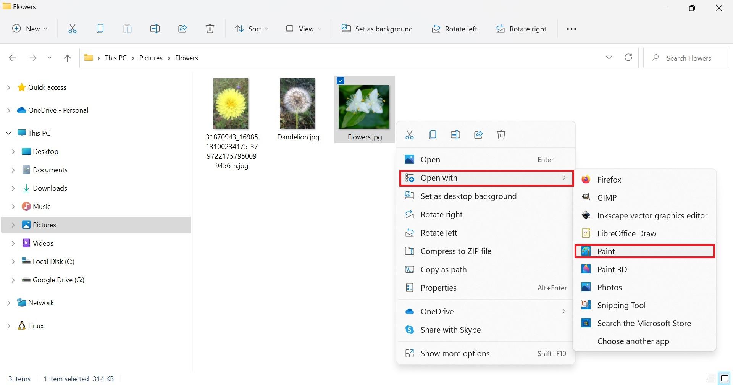Viewport: 733px width, 385px height.
Task: Open with Snipping Tool
Action: pos(645,305)
